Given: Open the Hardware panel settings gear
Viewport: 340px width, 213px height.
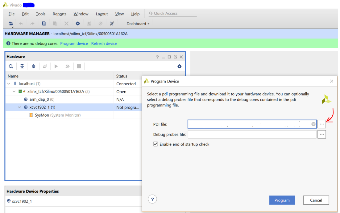Looking at the screenshot, I should click(179, 66).
